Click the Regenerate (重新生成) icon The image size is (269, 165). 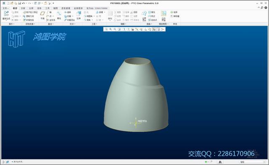tap(6, 15)
